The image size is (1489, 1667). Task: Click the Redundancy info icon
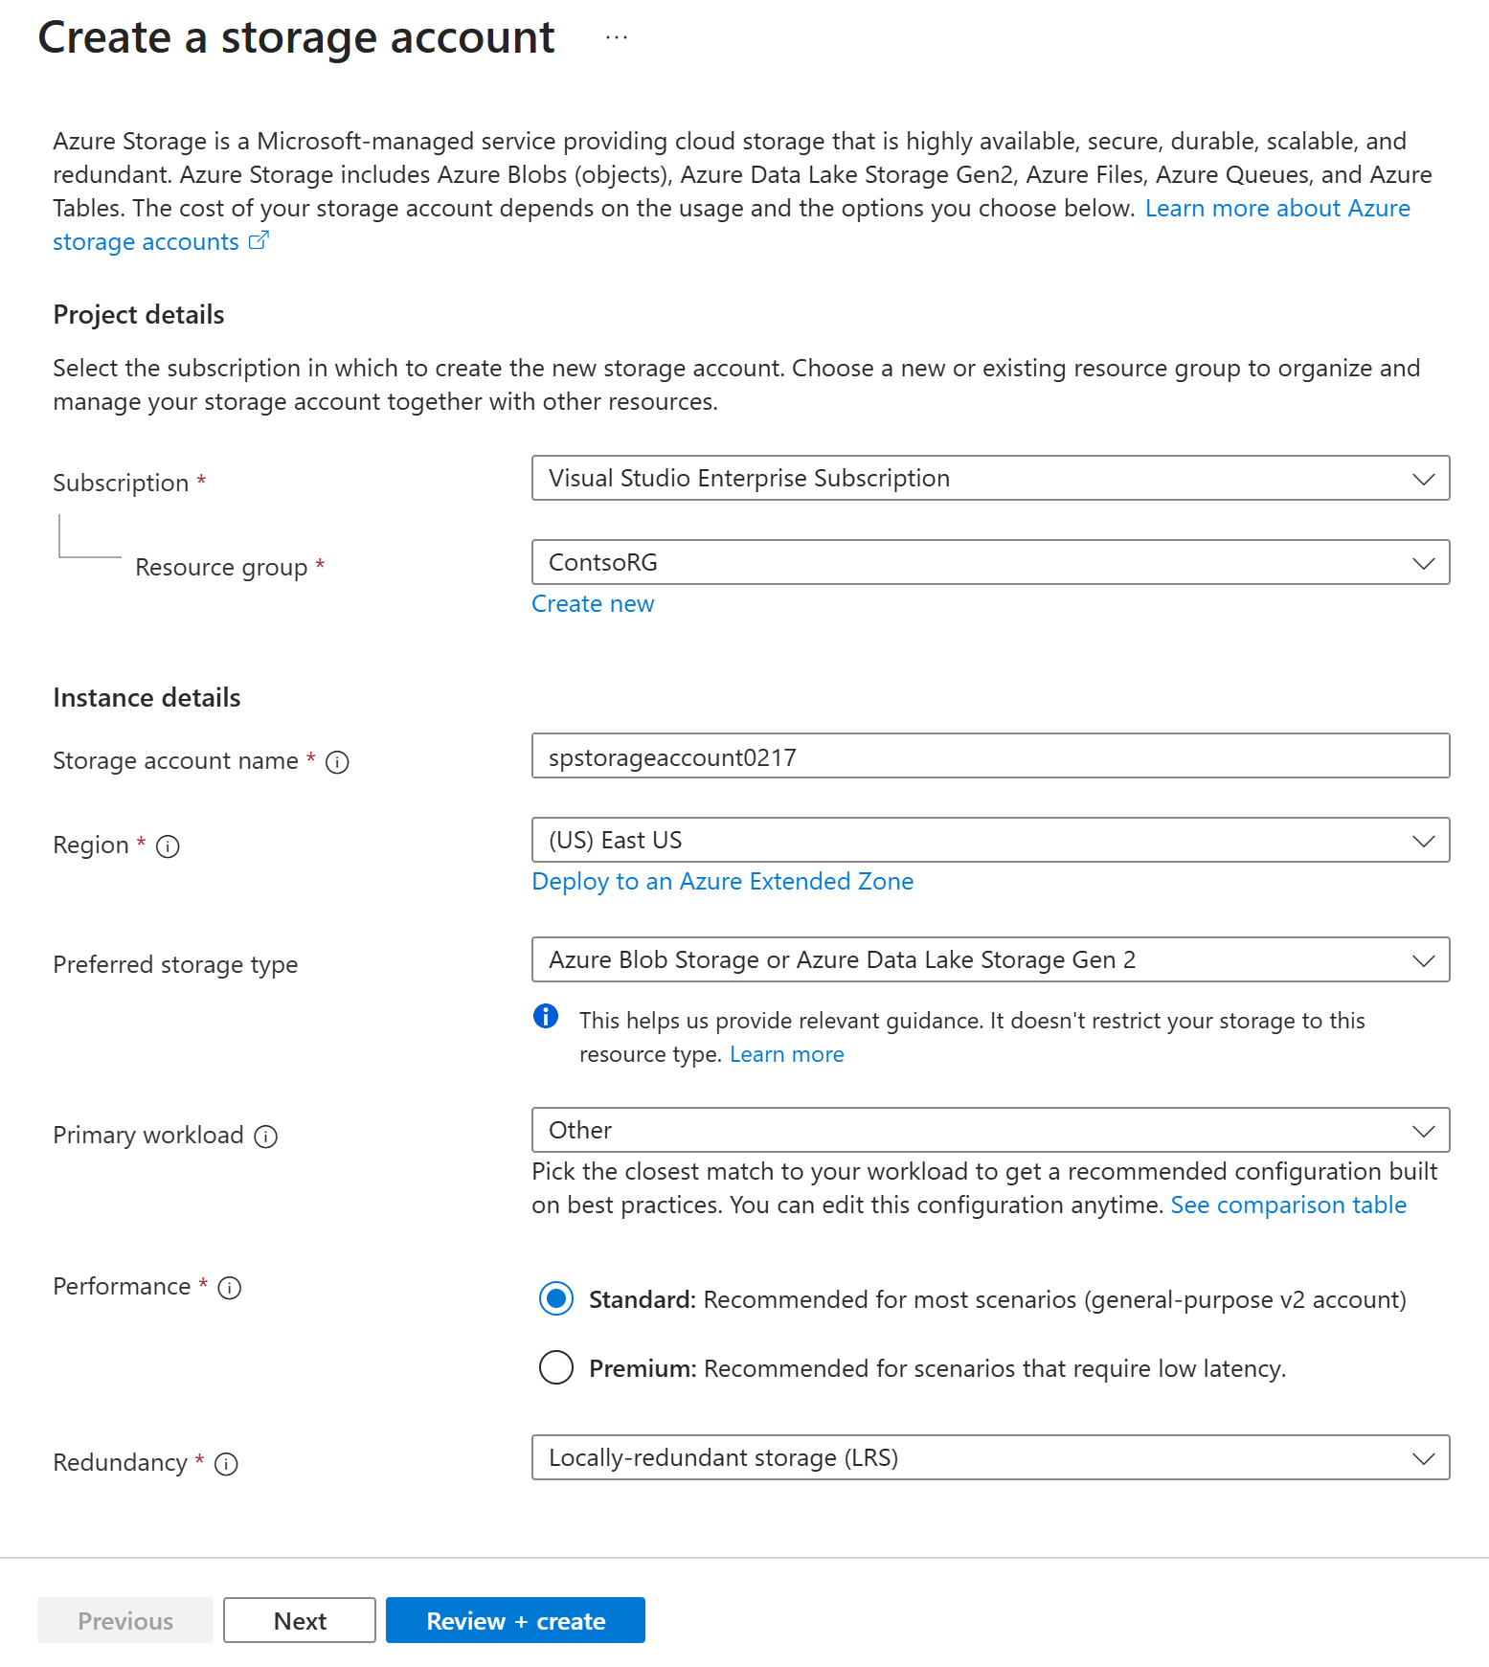coord(226,1464)
